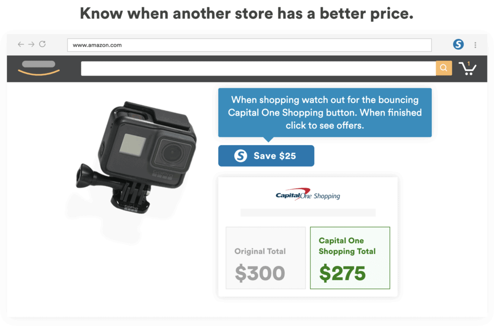
Task: Click the browser forward arrow
Action: [31, 44]
